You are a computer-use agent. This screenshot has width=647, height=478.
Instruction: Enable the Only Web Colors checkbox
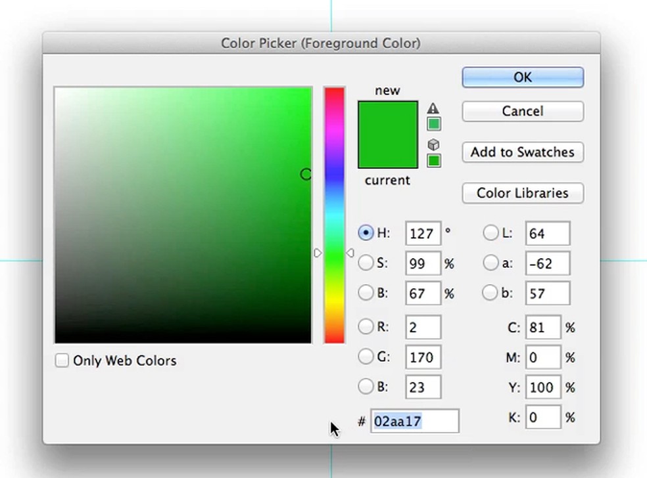coord(62,360)
